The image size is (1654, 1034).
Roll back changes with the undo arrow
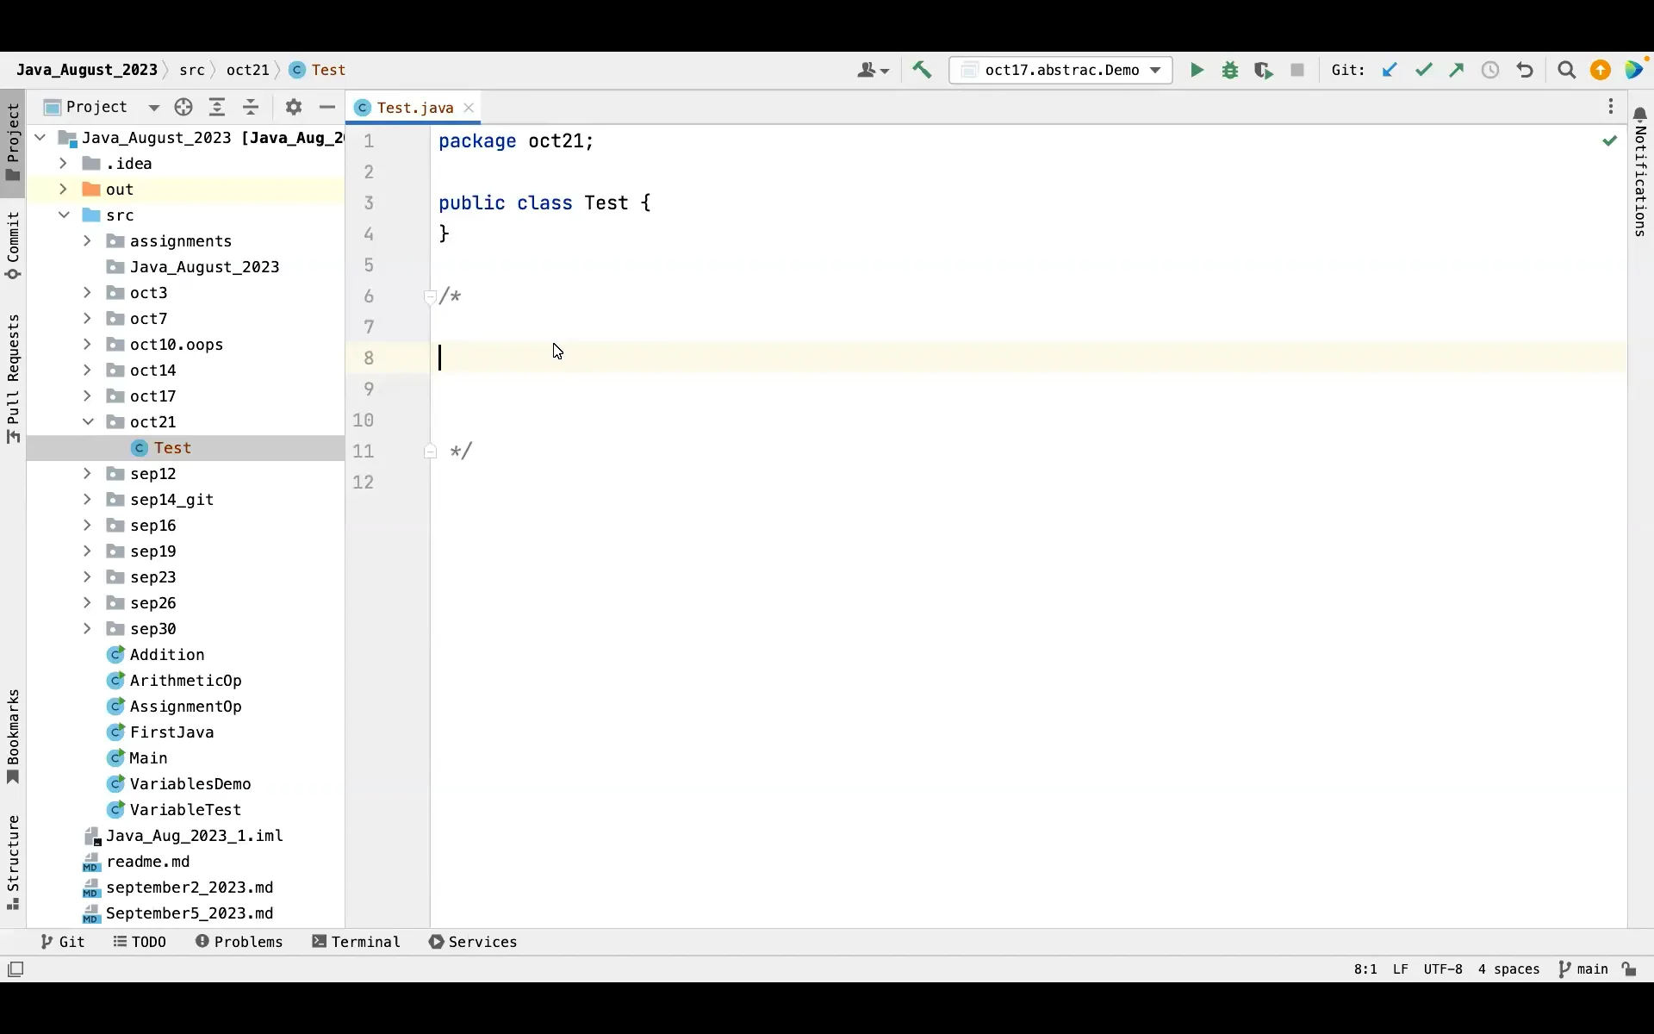[1525, 70]
